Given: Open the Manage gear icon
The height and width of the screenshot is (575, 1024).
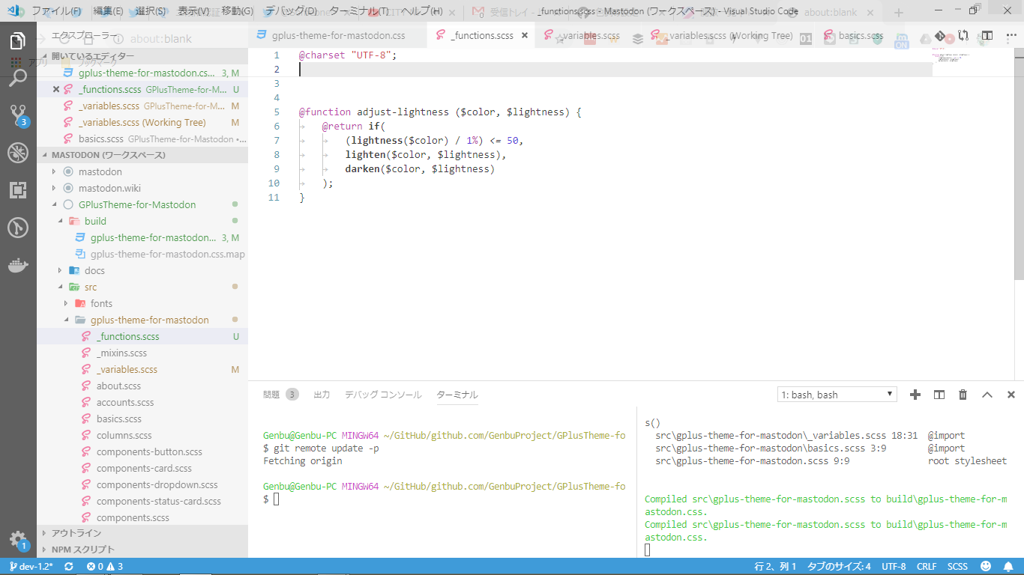Looking at the screenshot, I should click(x=18, y=539).
